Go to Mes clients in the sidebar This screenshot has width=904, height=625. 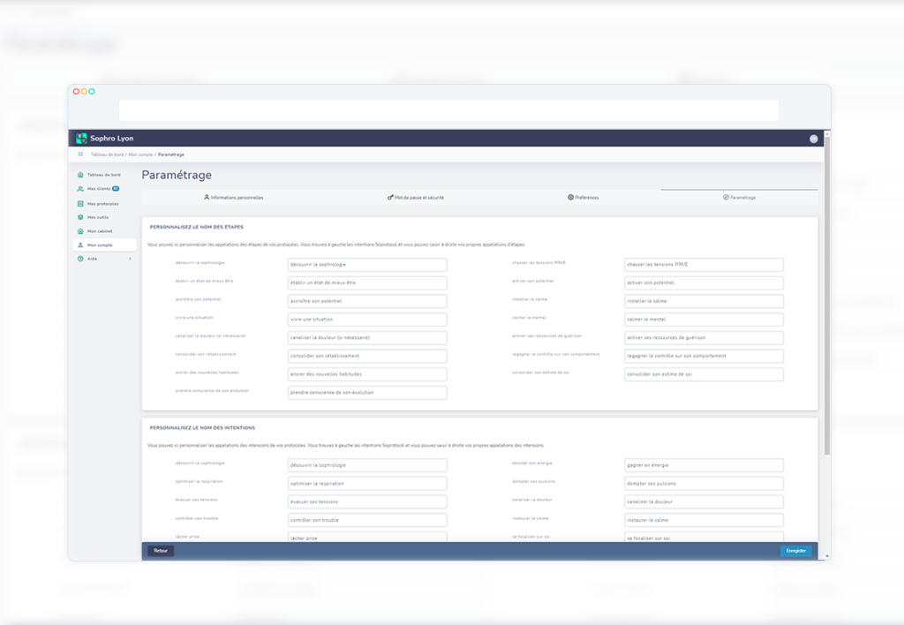pyautogui.click(x=99, y=189)
